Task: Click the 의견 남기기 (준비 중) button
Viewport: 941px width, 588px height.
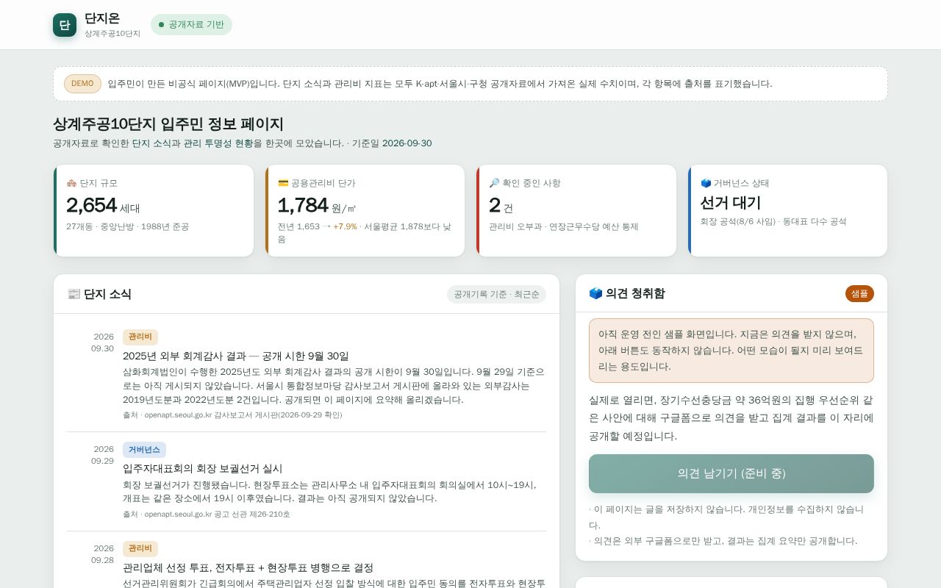Action: coord(731,473)
